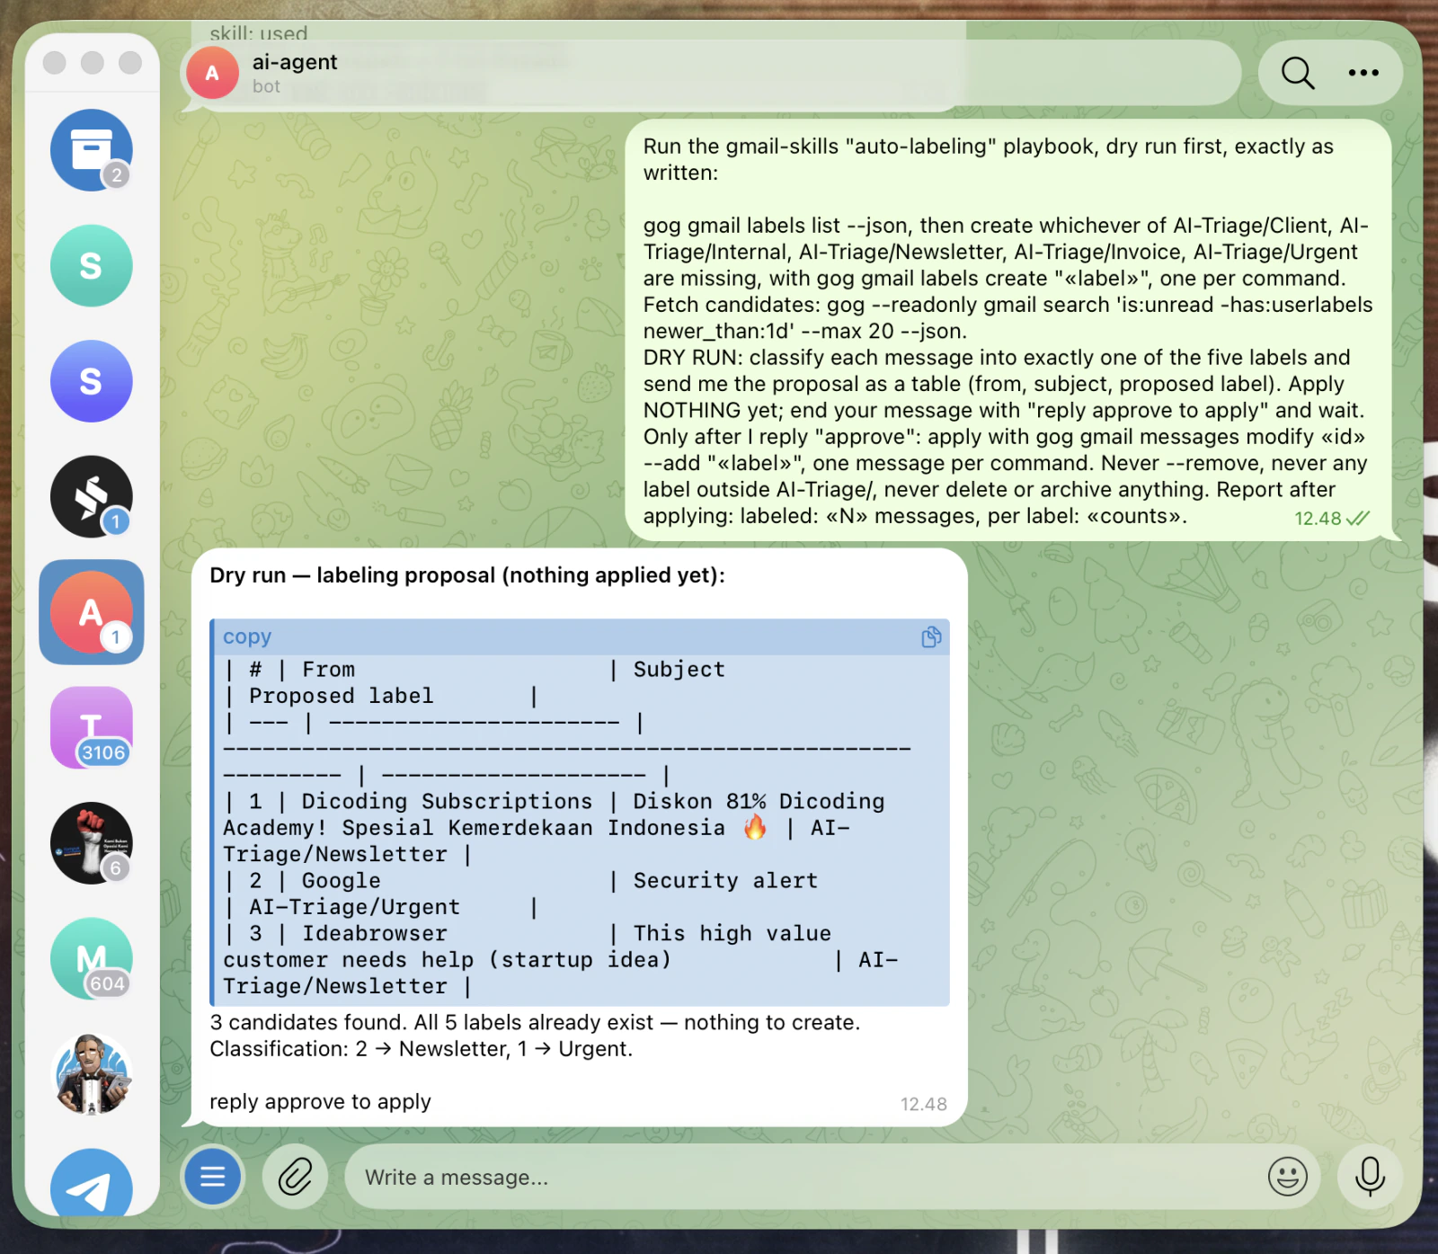Attach a file with the paperclip icon
This screenshot has height=1254, width=1438.
295,1177
